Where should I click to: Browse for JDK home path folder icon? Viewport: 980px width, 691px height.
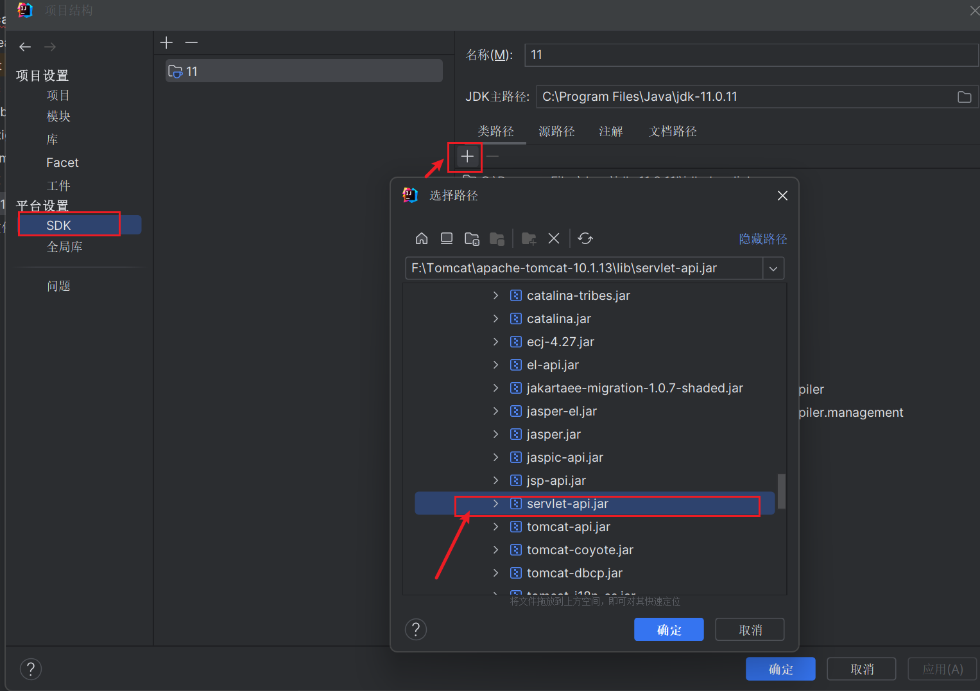click(964, 97)
